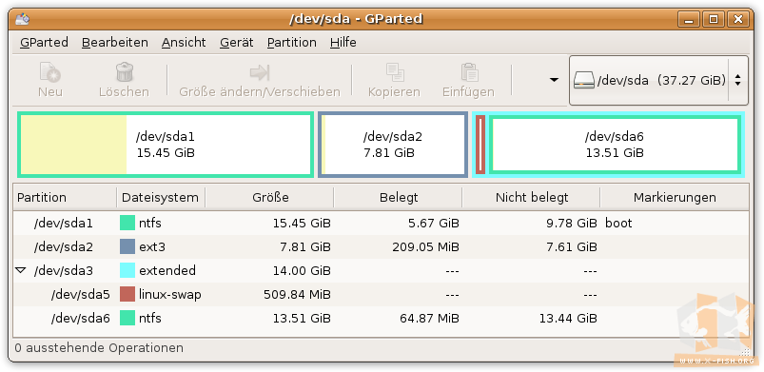Screen dimensions: 764x372
Task: Open the Ansicht menu
Action: point(184,43)
